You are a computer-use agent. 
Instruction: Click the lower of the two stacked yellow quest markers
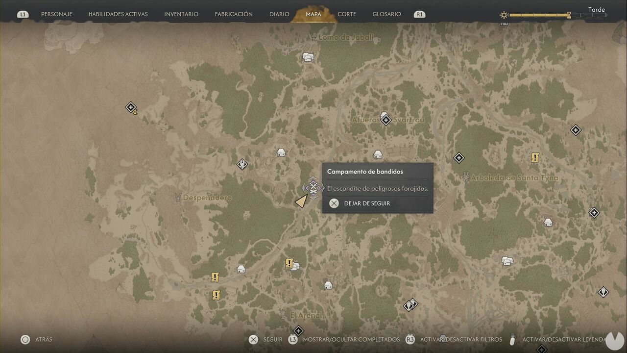tap(216, 295)
